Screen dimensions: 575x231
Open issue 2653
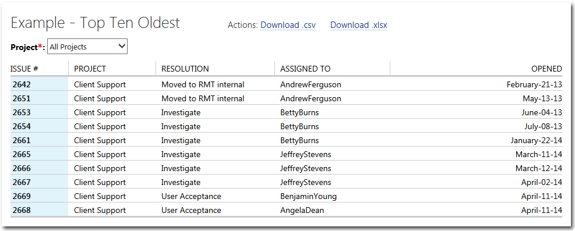(x=22, y=112)
